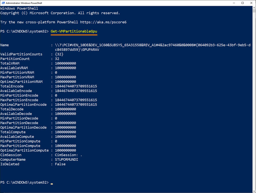The image size is (256, 193).
Task: Minimize the PowerShell window
Action: click(x=234, y=3)
